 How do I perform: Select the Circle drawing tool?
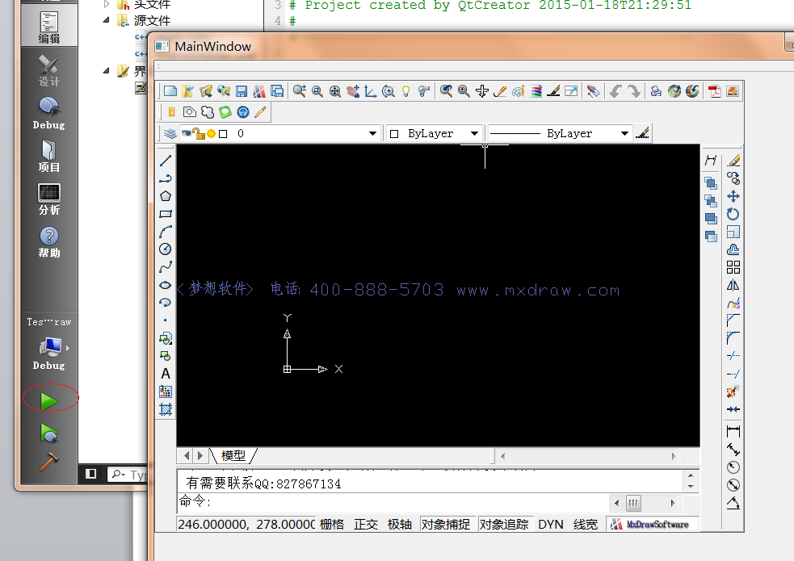tap(166, 249)
